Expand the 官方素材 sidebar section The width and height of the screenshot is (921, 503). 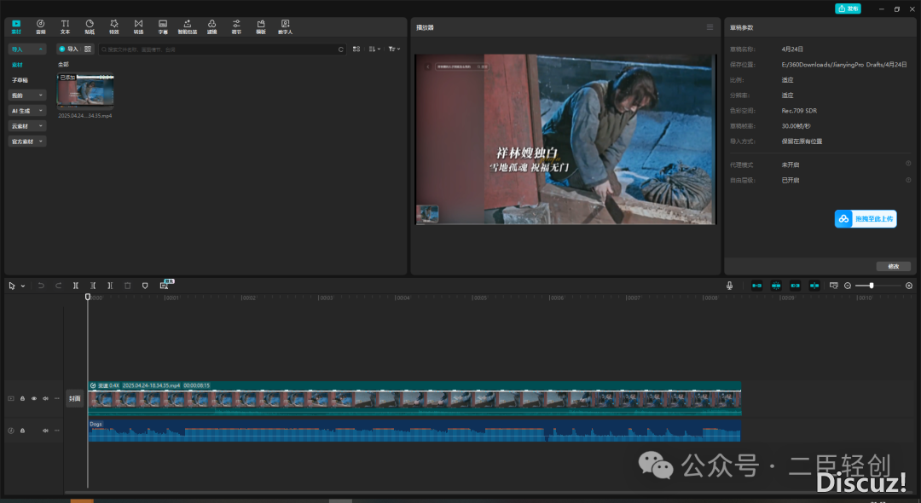(27, 141)
